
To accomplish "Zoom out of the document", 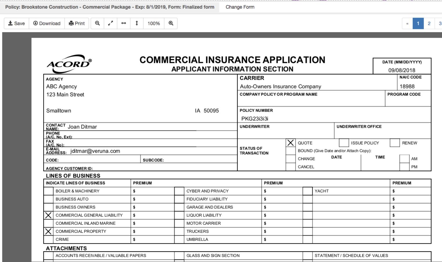I will [97, 23].
